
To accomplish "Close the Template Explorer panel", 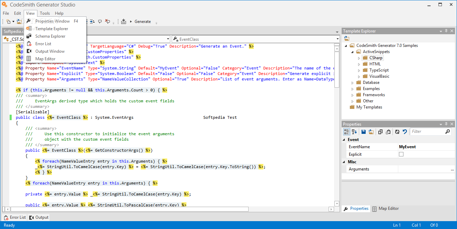I will click(x=452, y=31).
